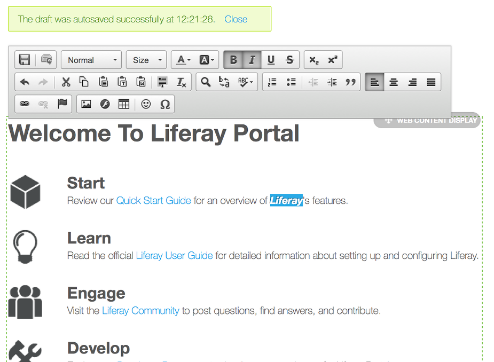Click the Save floppy disk icon
494x362 pixels.
[25, 60]
